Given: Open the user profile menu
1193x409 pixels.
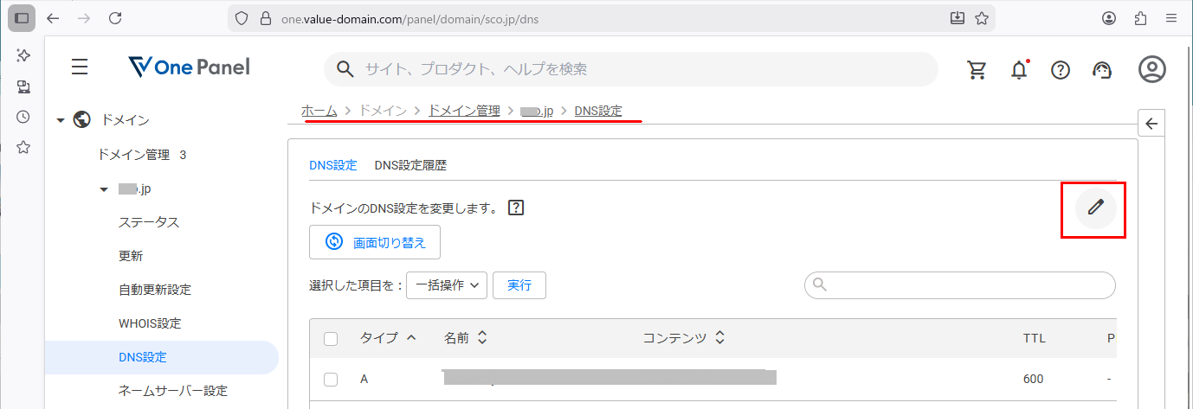Looking at the screenshot, I should click(1152, 69).
